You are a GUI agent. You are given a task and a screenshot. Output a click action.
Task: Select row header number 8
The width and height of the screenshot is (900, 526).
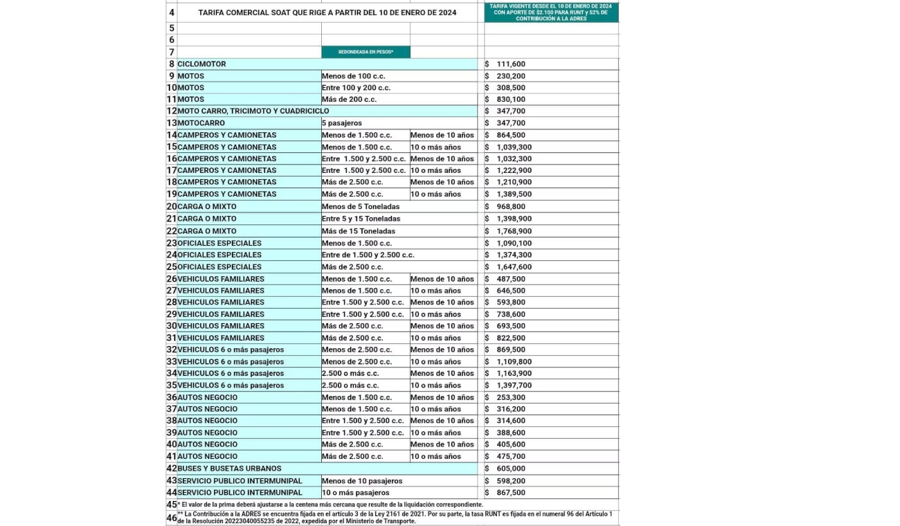point(171,64)
